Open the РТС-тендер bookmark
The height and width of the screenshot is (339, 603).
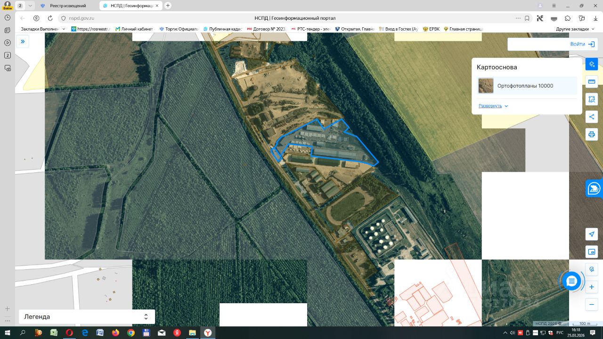pos(310,29)
